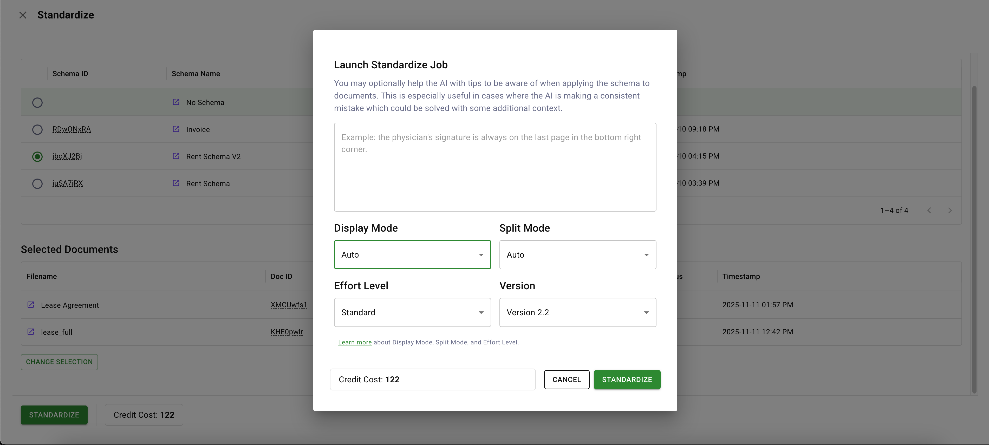Expand the Version 2.2 dropdown
The width and height of the screenshot is (989, 445).
pyautogui.click(x=577, y=312)
